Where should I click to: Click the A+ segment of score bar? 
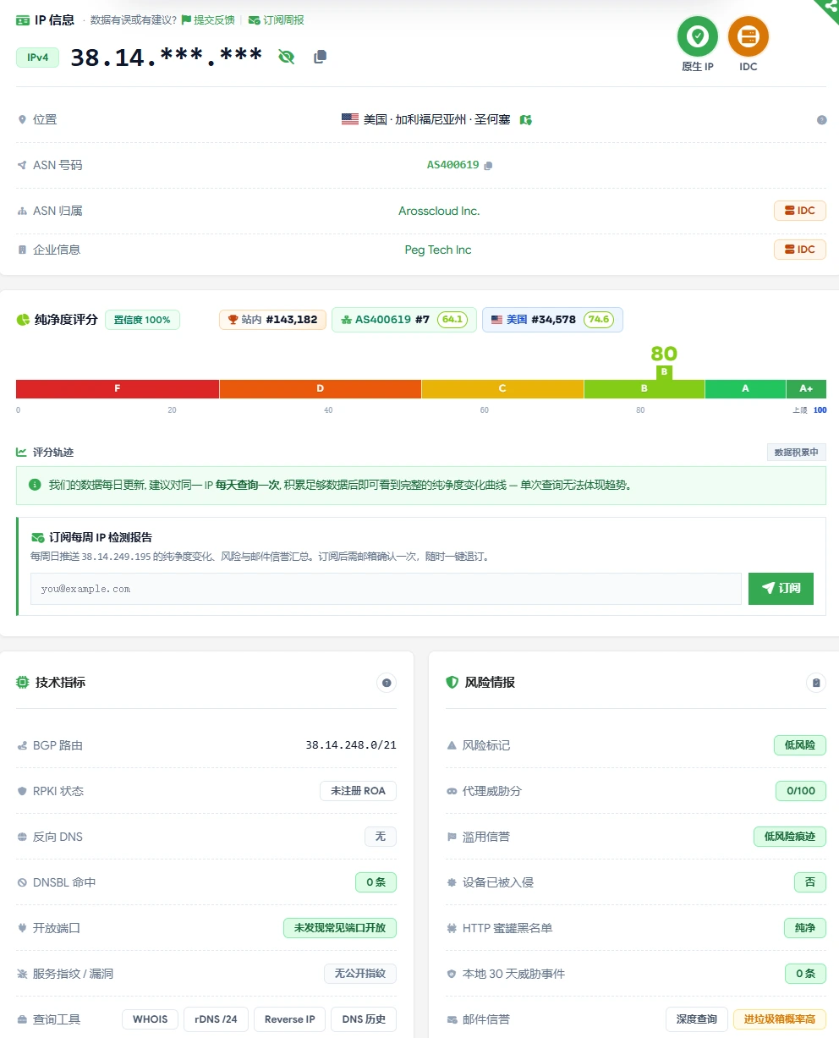[806, 389]
